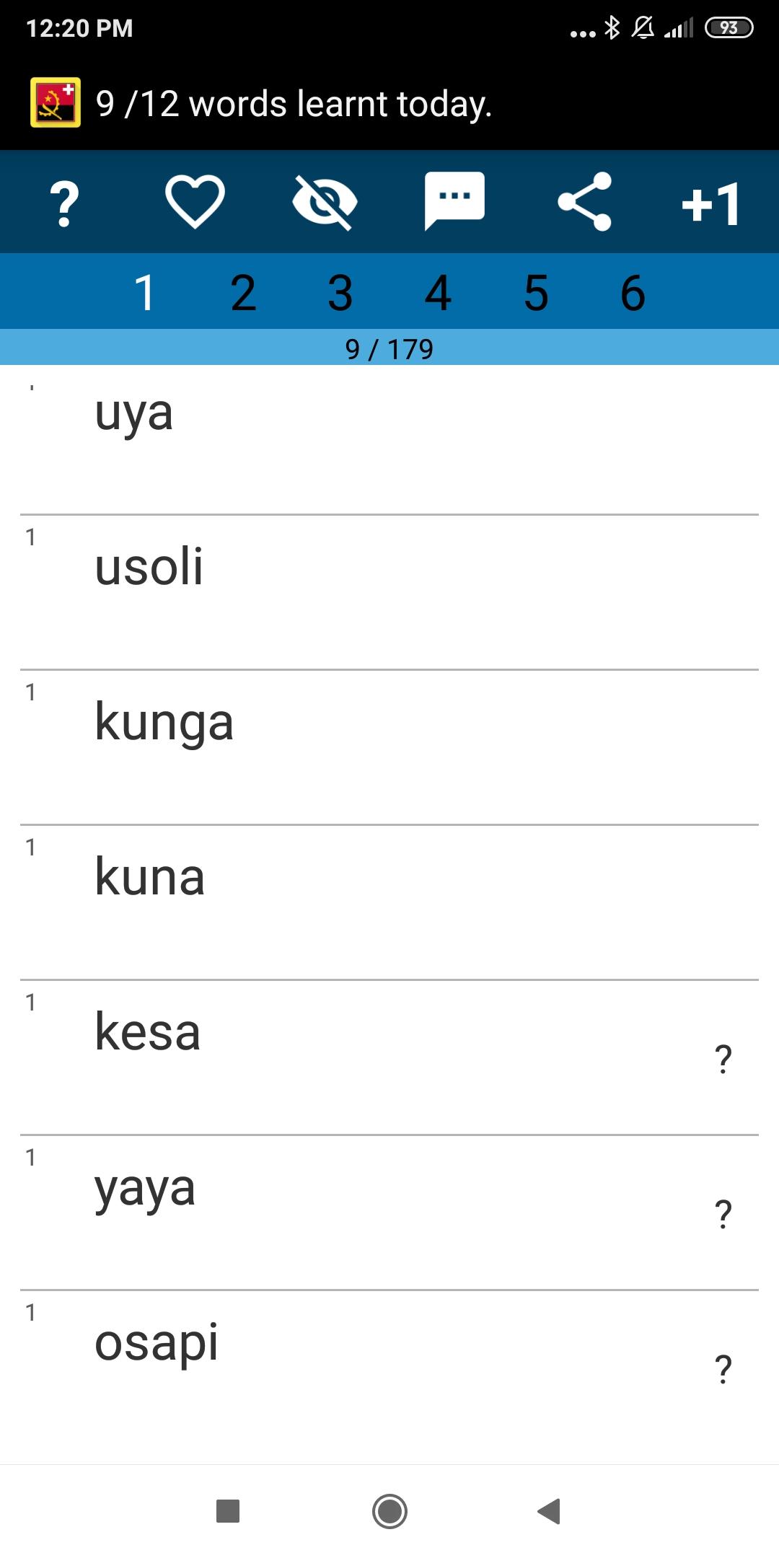Reveal translation with yaya question mark
The height and width of the screenshot is (1558, 779).
coord(723,1214)
